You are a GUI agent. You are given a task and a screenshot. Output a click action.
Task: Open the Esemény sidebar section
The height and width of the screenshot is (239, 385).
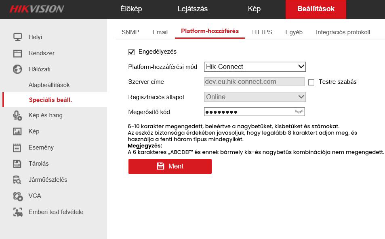pyautogui.click(x=41, y=148)
